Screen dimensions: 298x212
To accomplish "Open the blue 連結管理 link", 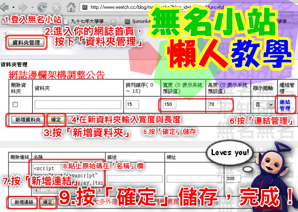I will (x=285, y=105).
